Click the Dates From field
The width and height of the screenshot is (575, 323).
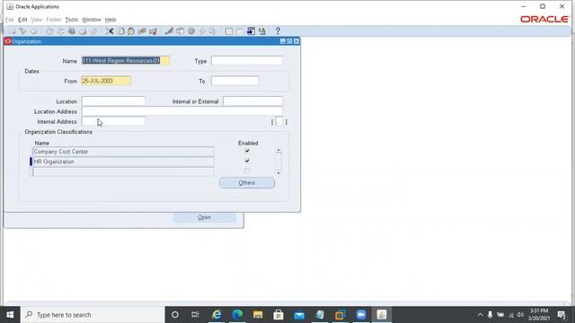click(x=106, y=81)
